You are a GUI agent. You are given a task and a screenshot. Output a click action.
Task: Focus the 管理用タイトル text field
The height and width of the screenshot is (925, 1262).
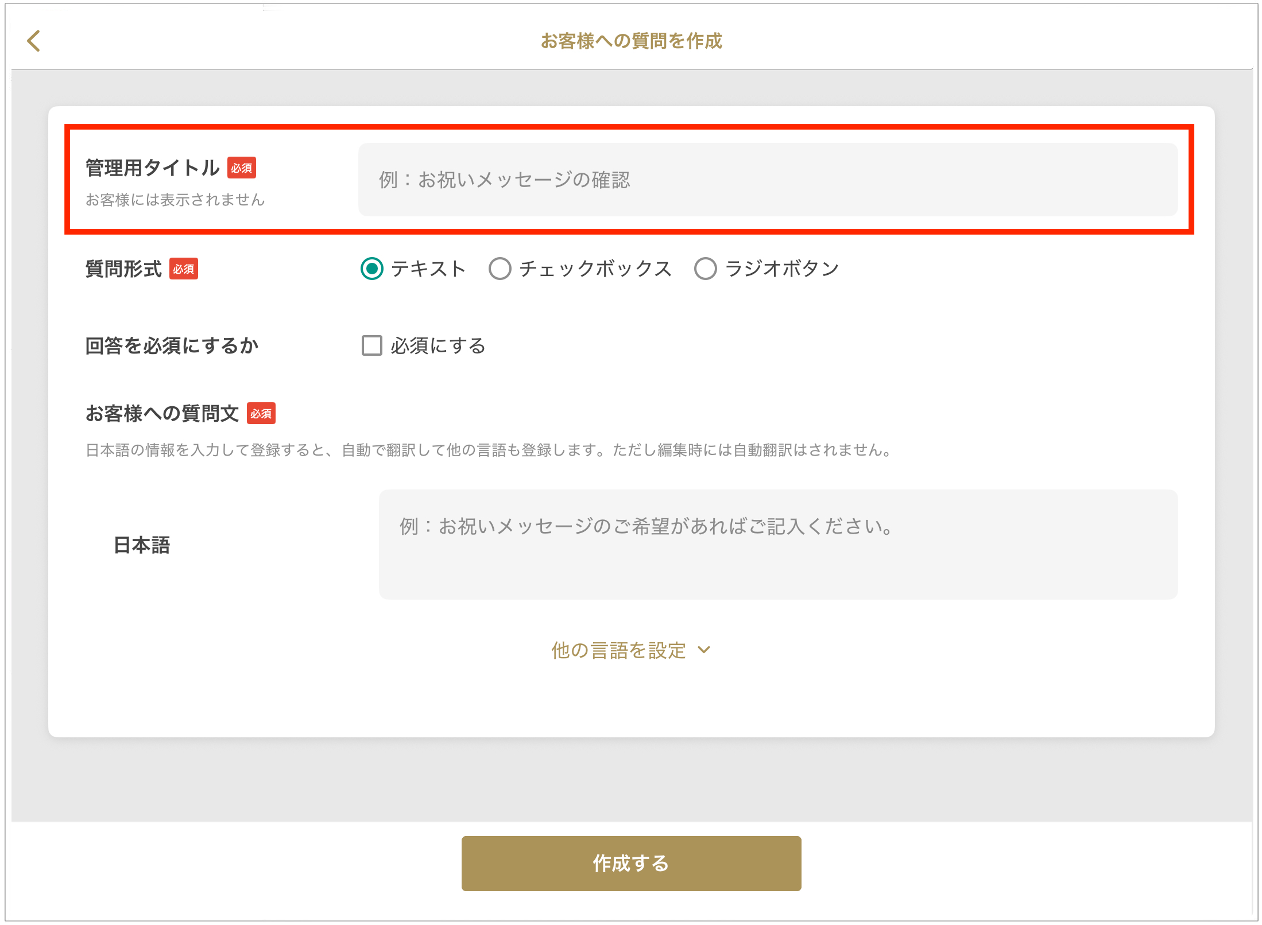[x=768, y=180]
